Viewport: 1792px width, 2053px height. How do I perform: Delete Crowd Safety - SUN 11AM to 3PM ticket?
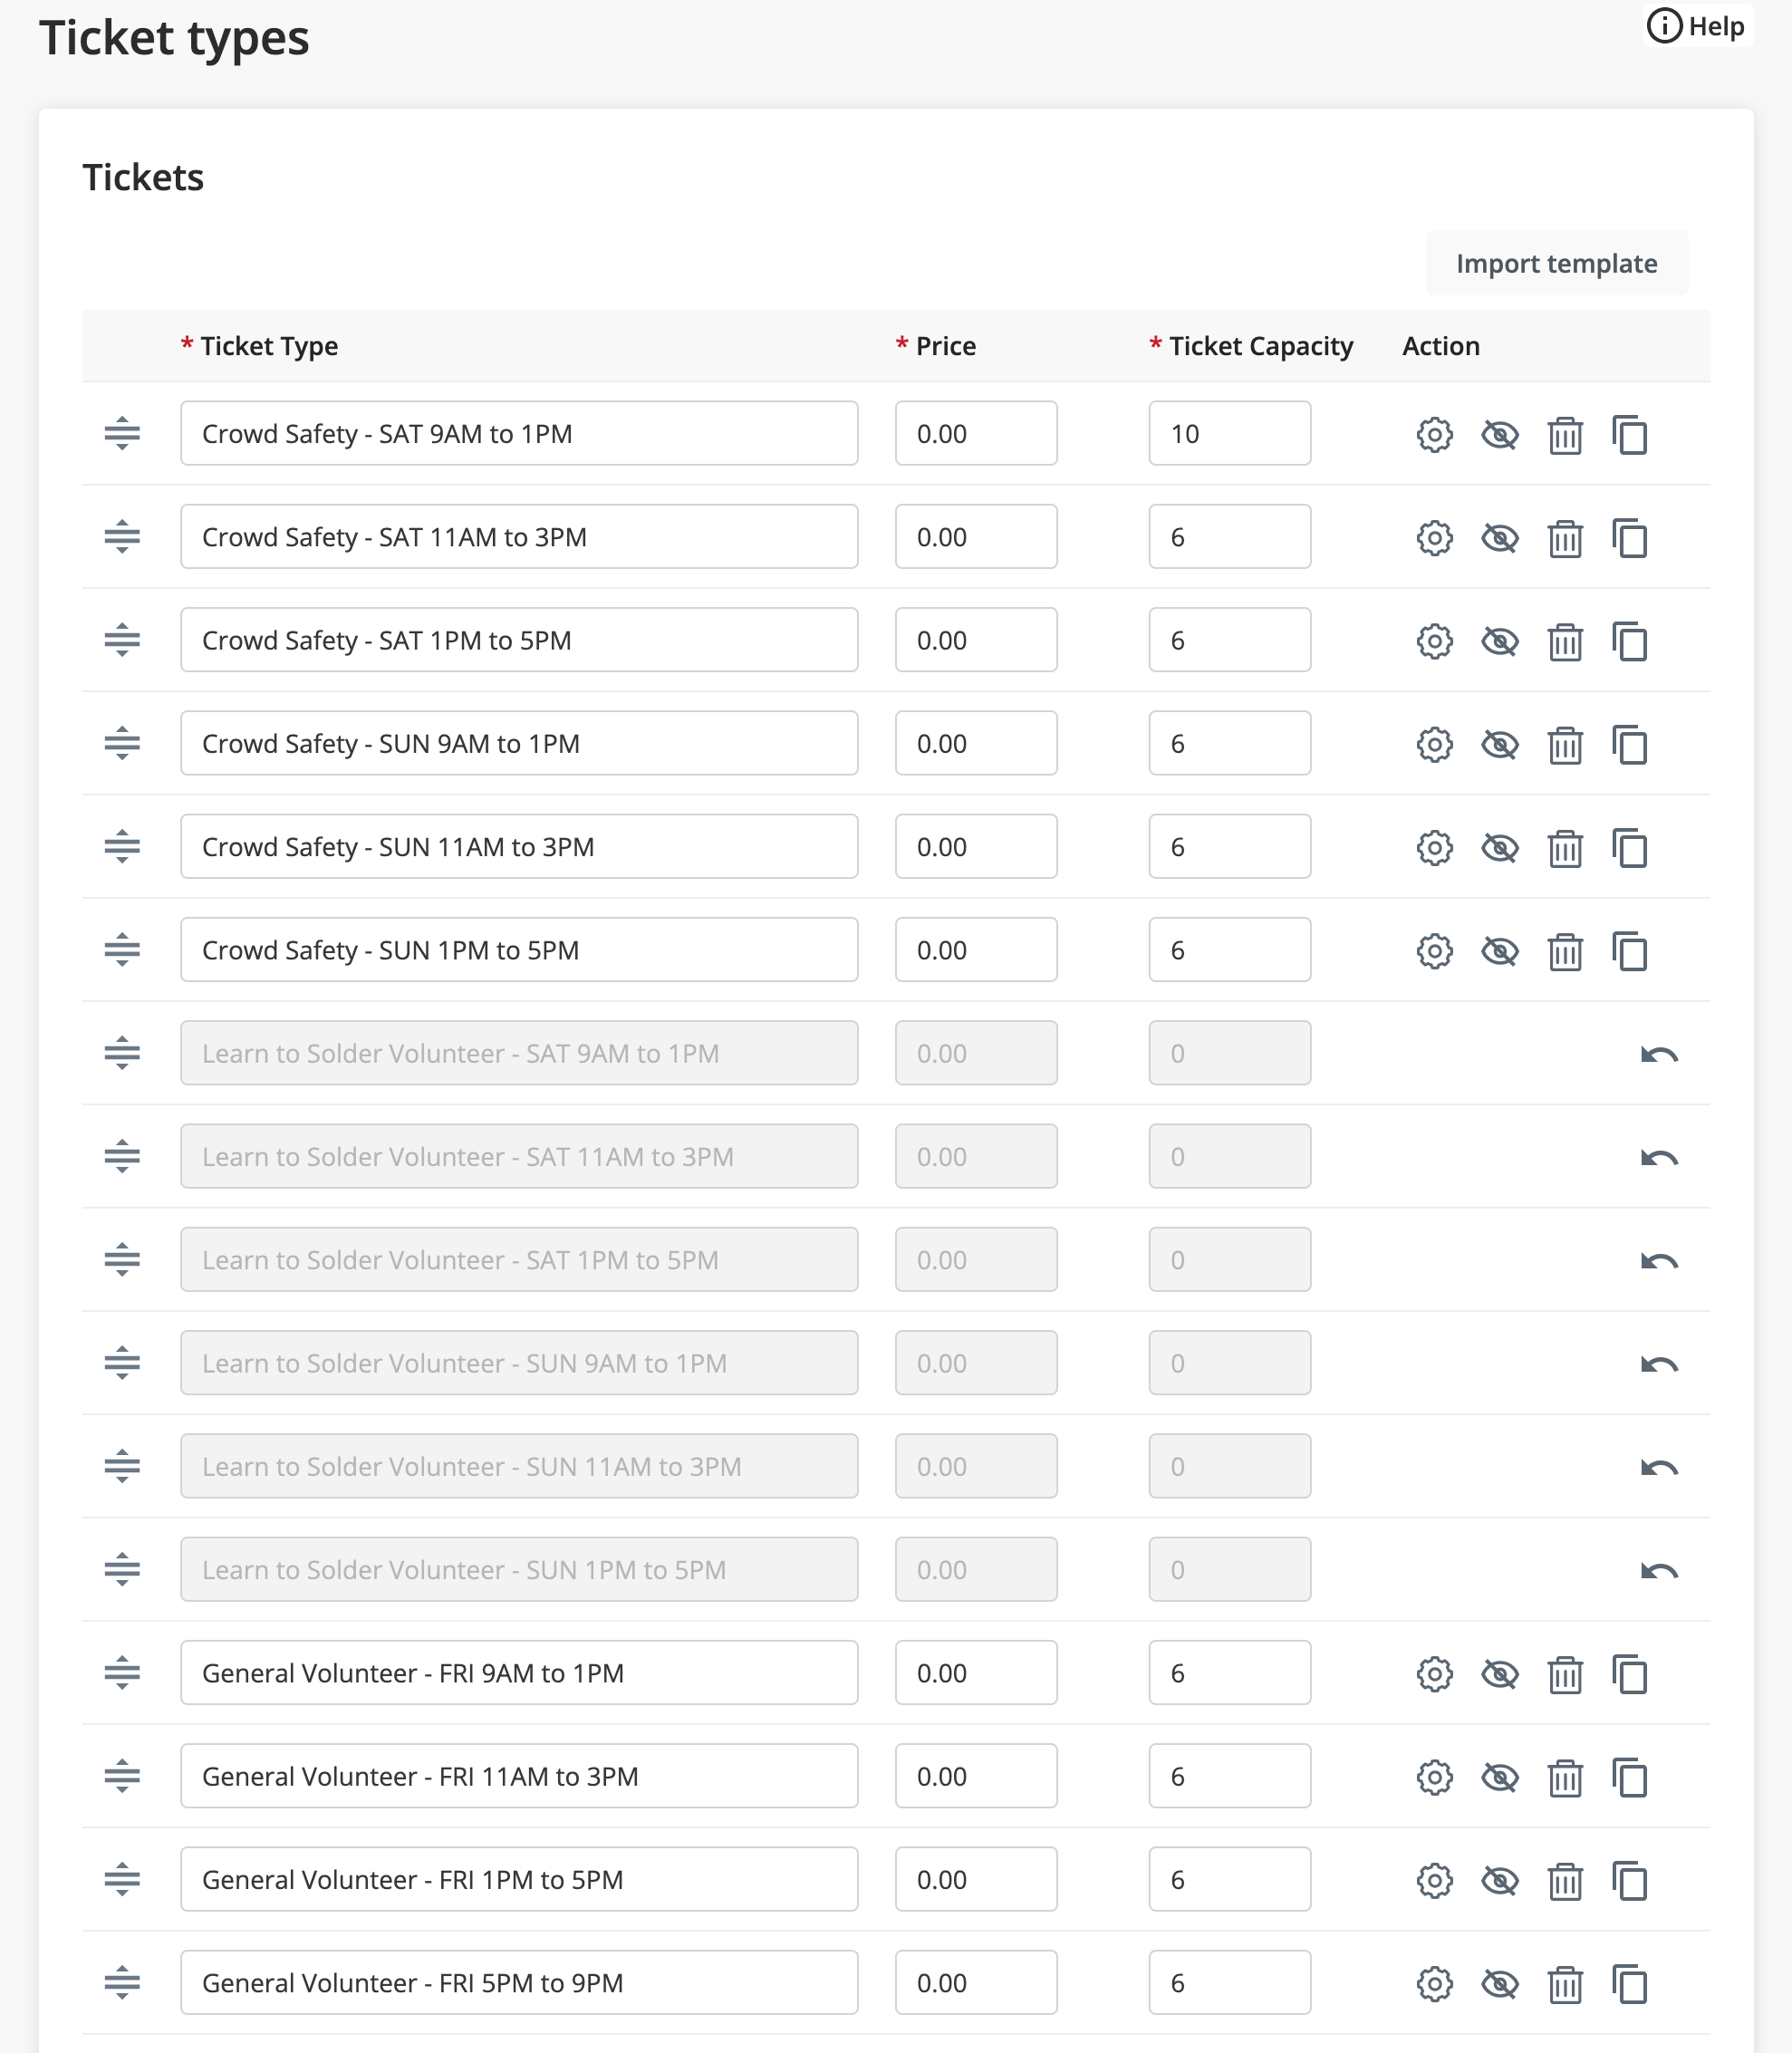(1565, 847)
